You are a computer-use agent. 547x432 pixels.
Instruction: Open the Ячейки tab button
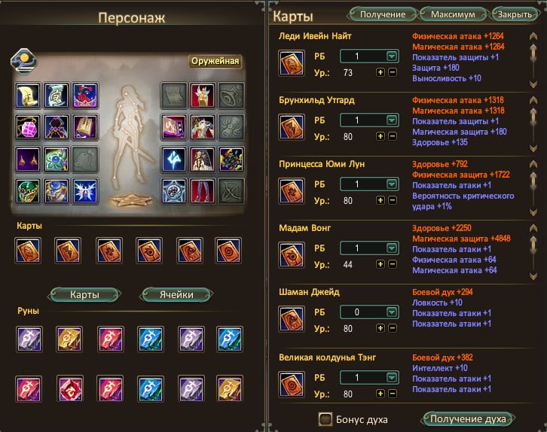pyautogui.click(x=176, y=295)
